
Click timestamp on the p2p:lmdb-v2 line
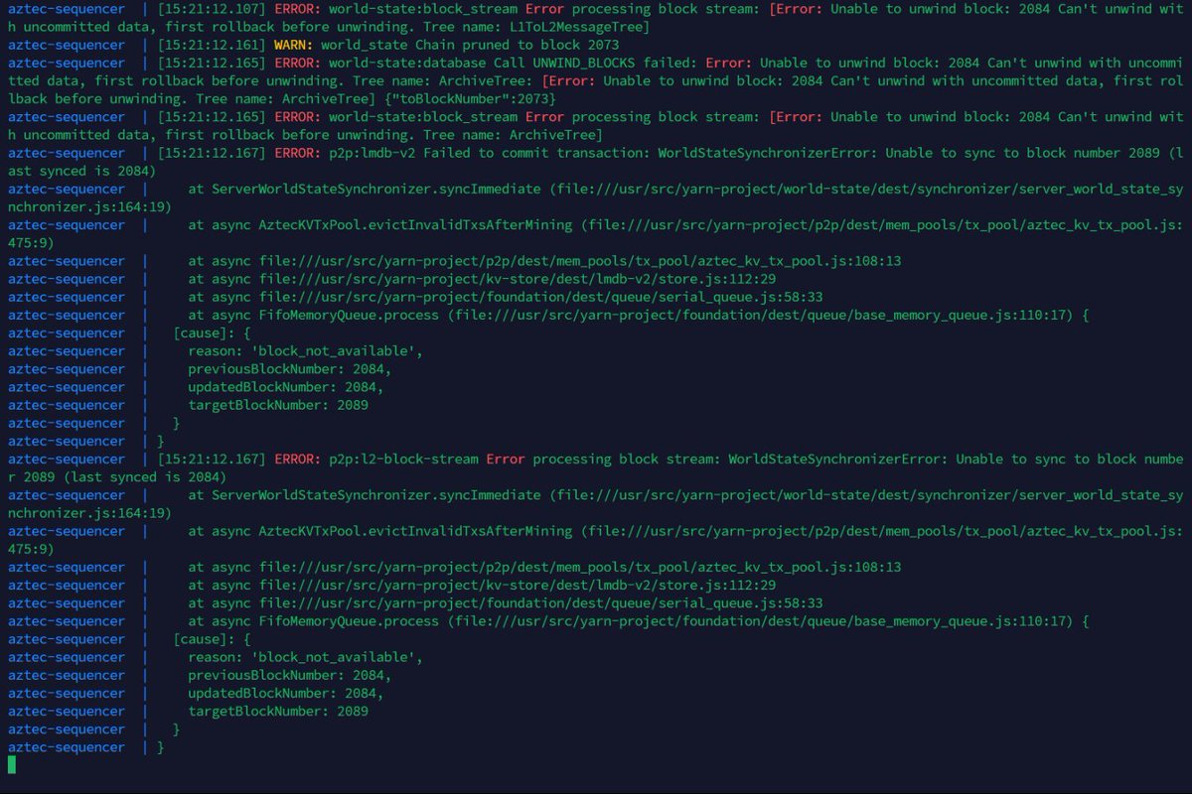[x=212, y=153]
